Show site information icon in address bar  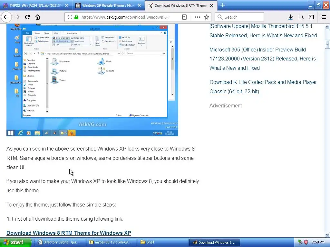pos(70,17)
